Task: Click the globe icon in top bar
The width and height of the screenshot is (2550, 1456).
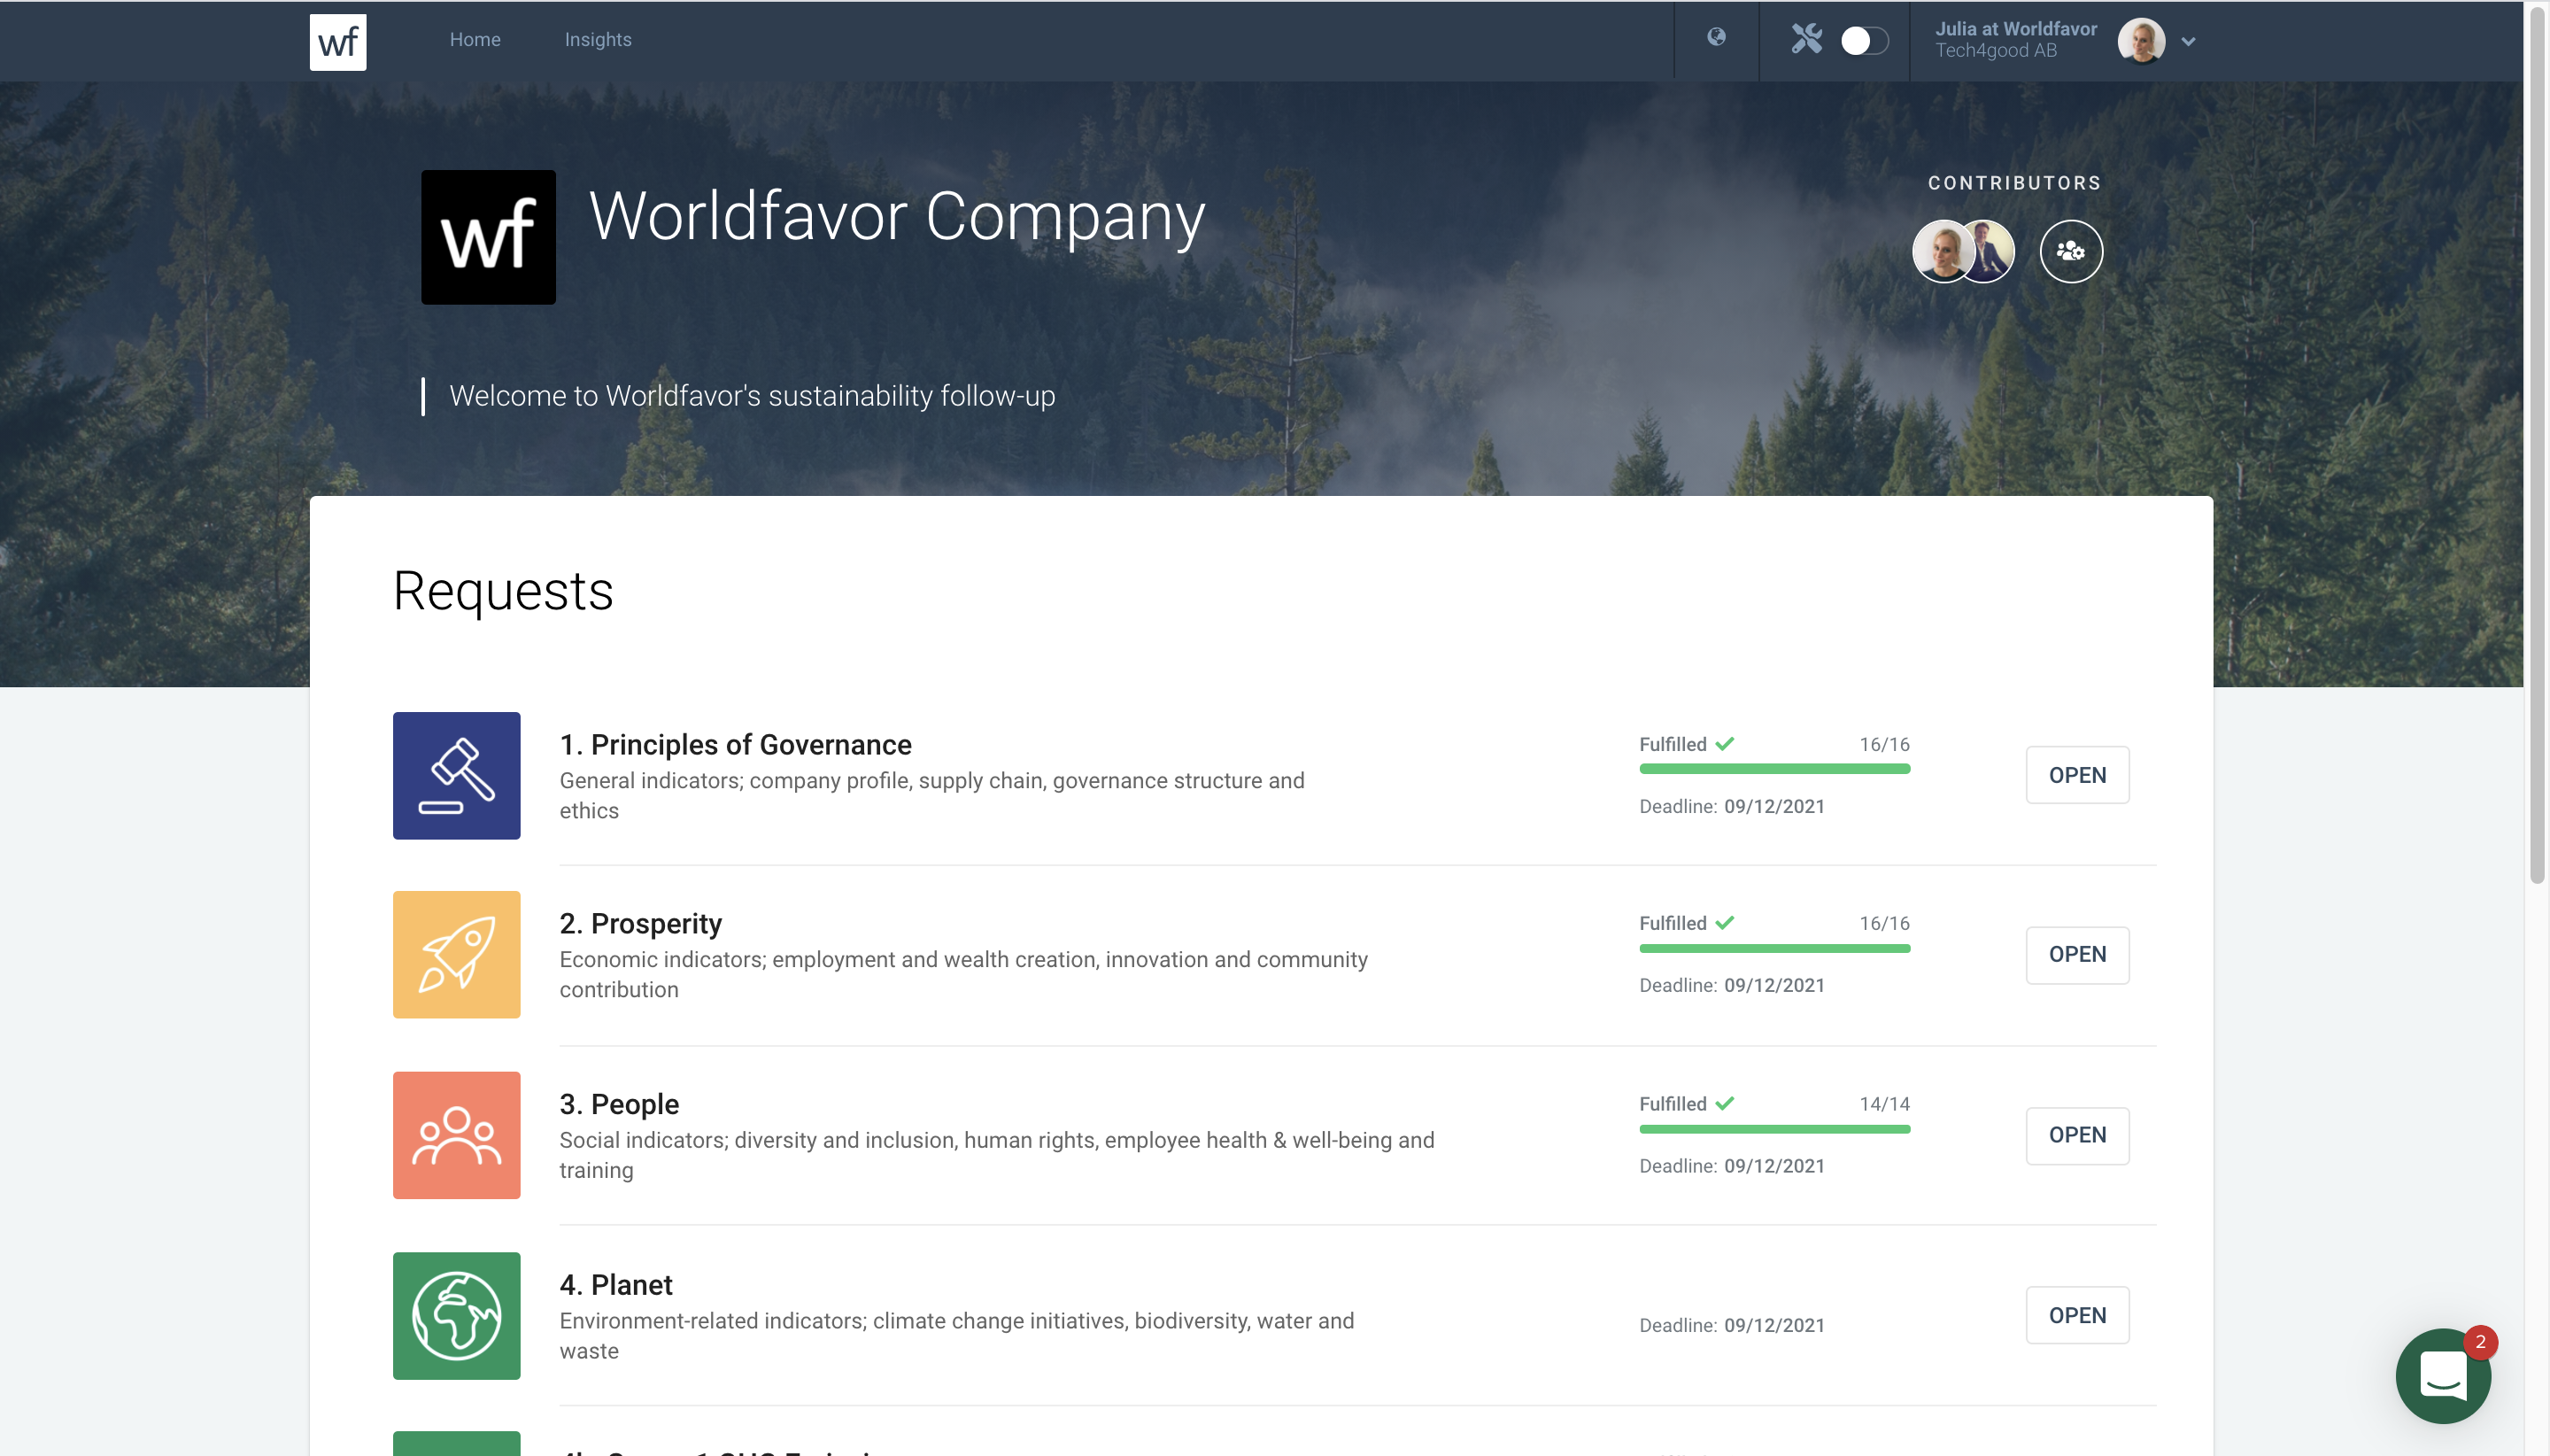Action: [x=1715, y=38]
